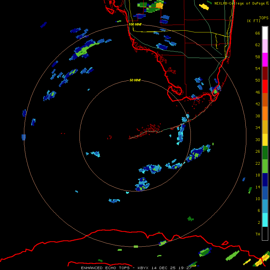Click the KBYX station identifier
270x270 pixels.
pos(143,268)
